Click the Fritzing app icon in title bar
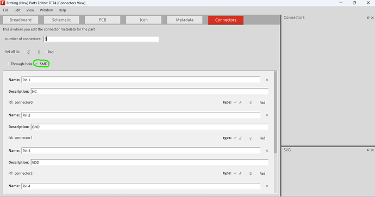 point(3,3)
